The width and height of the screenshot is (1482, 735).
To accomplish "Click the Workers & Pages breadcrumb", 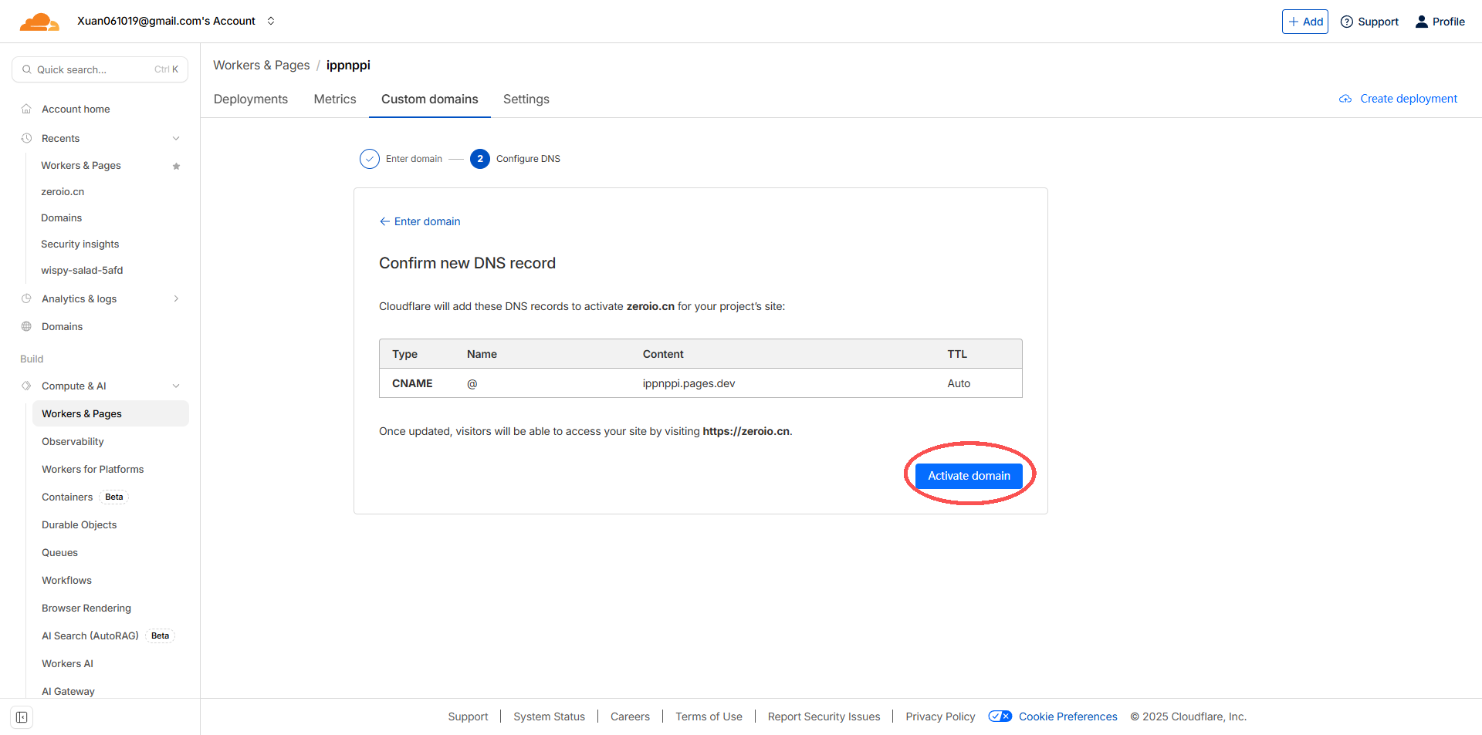I will pos(262,66).
